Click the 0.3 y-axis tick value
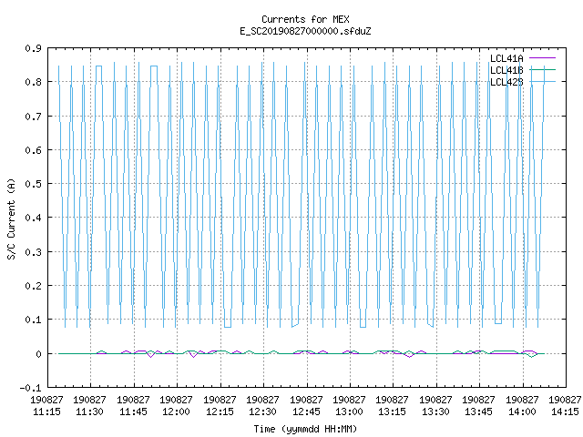This screenshot has width=583, height=437. [33, 252]
